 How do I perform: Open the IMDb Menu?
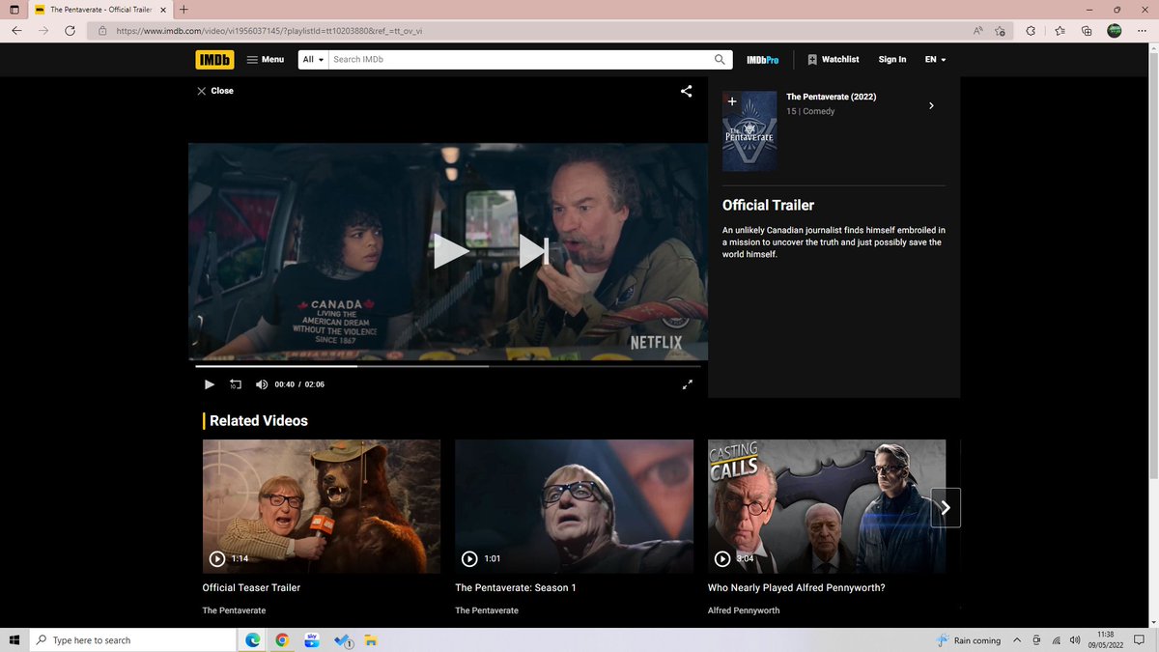266,60
